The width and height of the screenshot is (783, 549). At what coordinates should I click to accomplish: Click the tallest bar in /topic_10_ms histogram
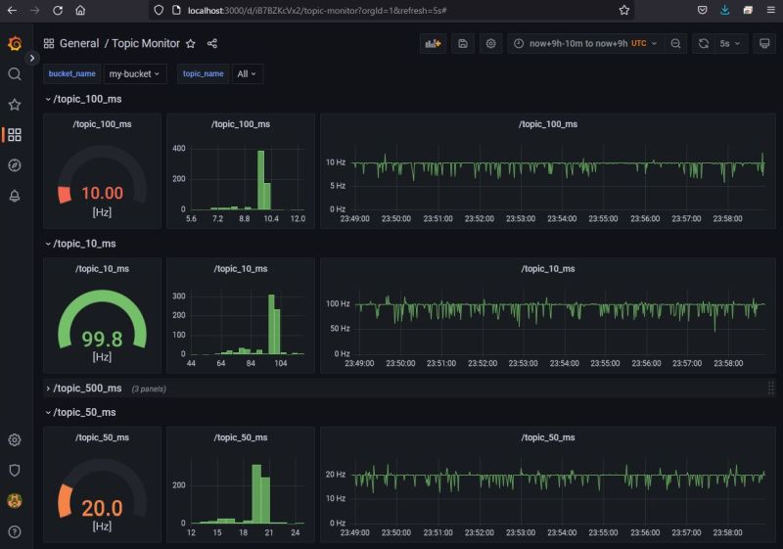(271, 324)
